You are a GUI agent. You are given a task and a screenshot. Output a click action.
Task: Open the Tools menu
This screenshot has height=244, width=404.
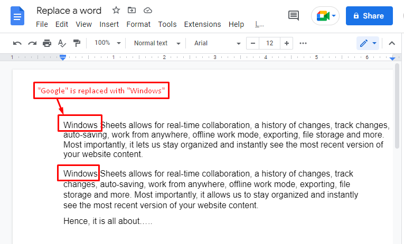(167, 24)
